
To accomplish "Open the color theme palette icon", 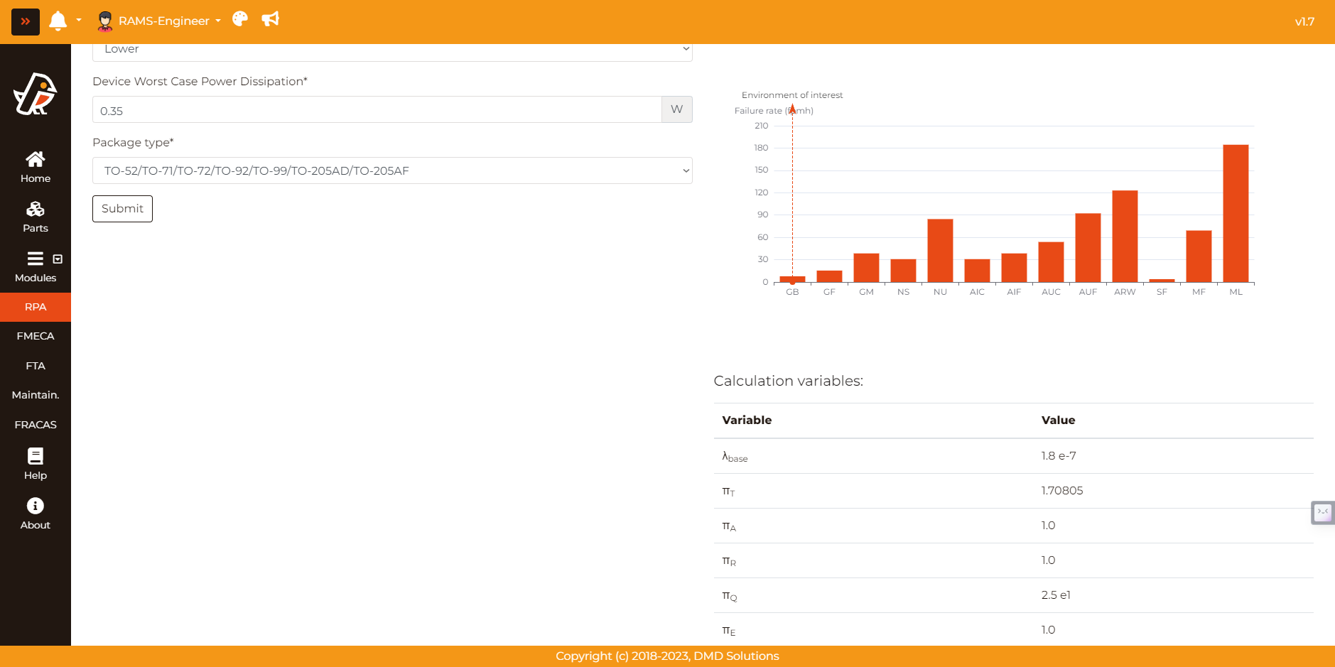I will coord(240,19).
